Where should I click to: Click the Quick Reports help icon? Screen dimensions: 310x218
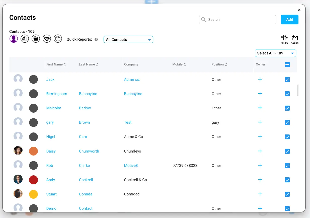click(x=96, y=40)
